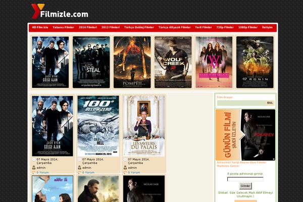Click comment icon under Les Saveurs du Palais

125,172
